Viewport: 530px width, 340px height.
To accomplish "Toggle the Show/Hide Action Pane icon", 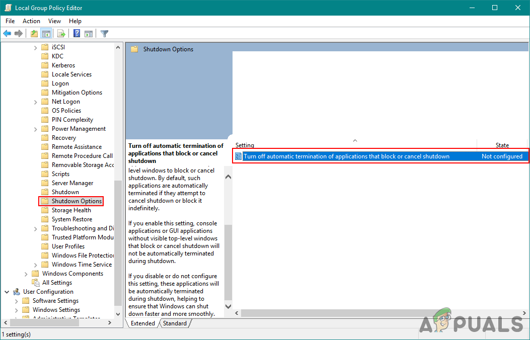I will (89, 33).
